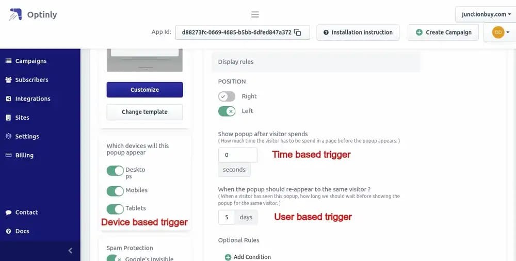This screenshot has height=261, width=516.
Task: Open Integrations section
Action: coord(33,99)
